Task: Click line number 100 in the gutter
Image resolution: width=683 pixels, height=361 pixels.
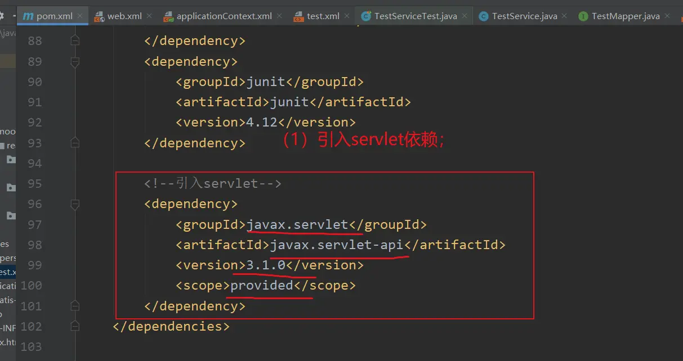Action: point(31,286)
